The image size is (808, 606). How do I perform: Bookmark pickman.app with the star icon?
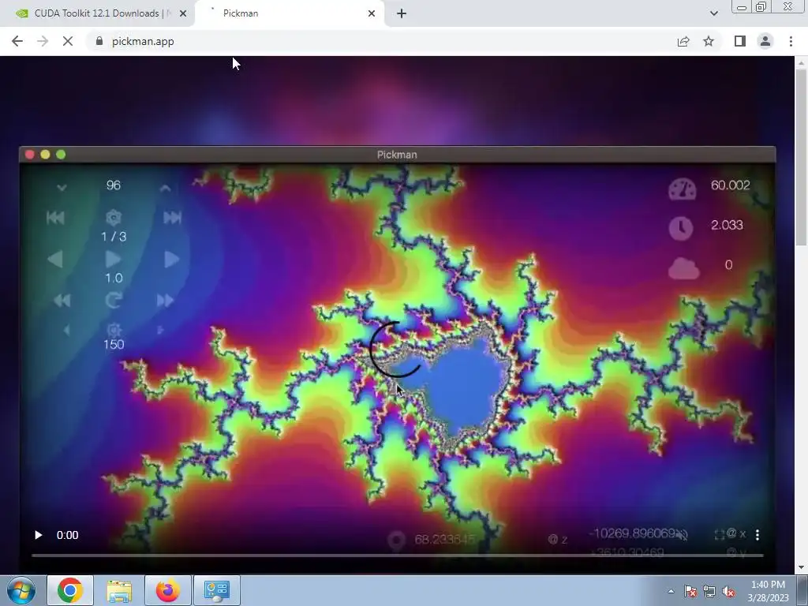coord(709,41)
